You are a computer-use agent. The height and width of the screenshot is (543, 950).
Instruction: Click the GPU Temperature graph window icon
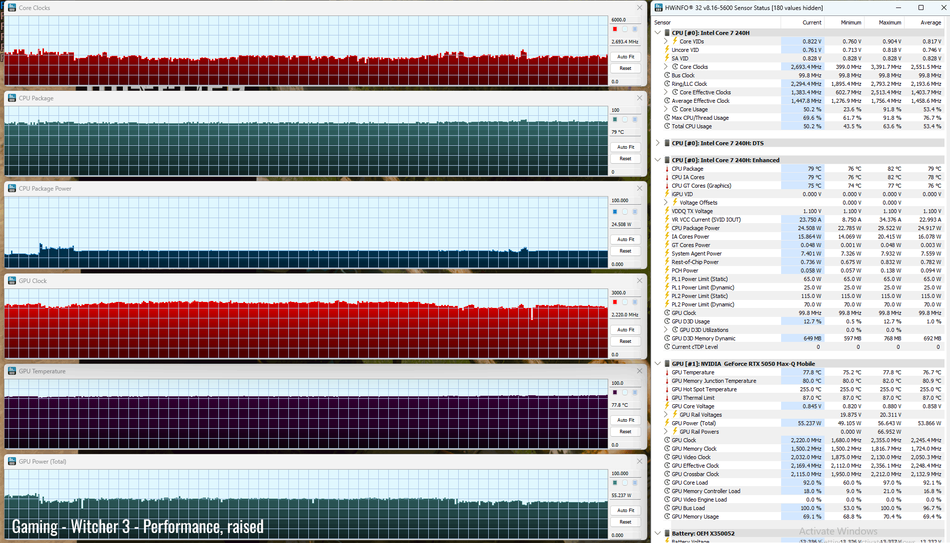click(12, 371)
